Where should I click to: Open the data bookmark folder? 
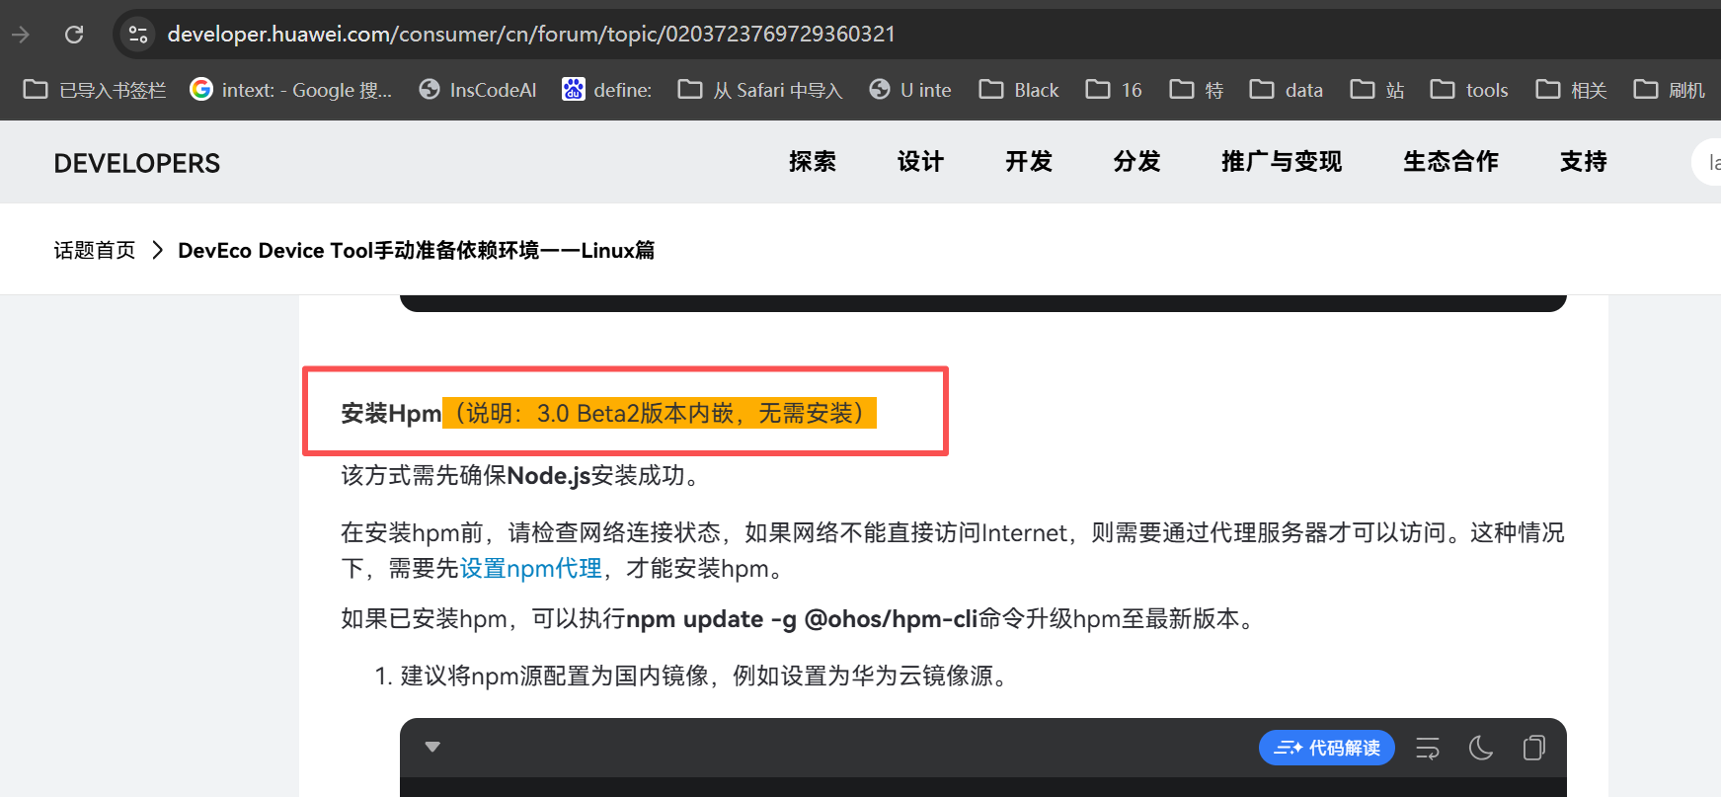1287,90
